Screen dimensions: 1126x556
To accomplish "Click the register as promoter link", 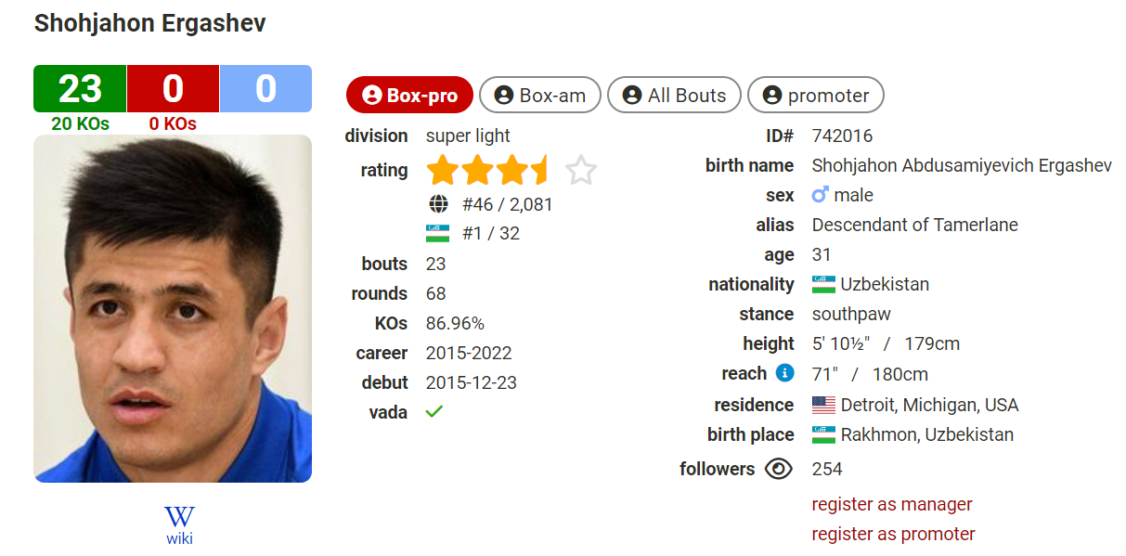I will 894,534.
